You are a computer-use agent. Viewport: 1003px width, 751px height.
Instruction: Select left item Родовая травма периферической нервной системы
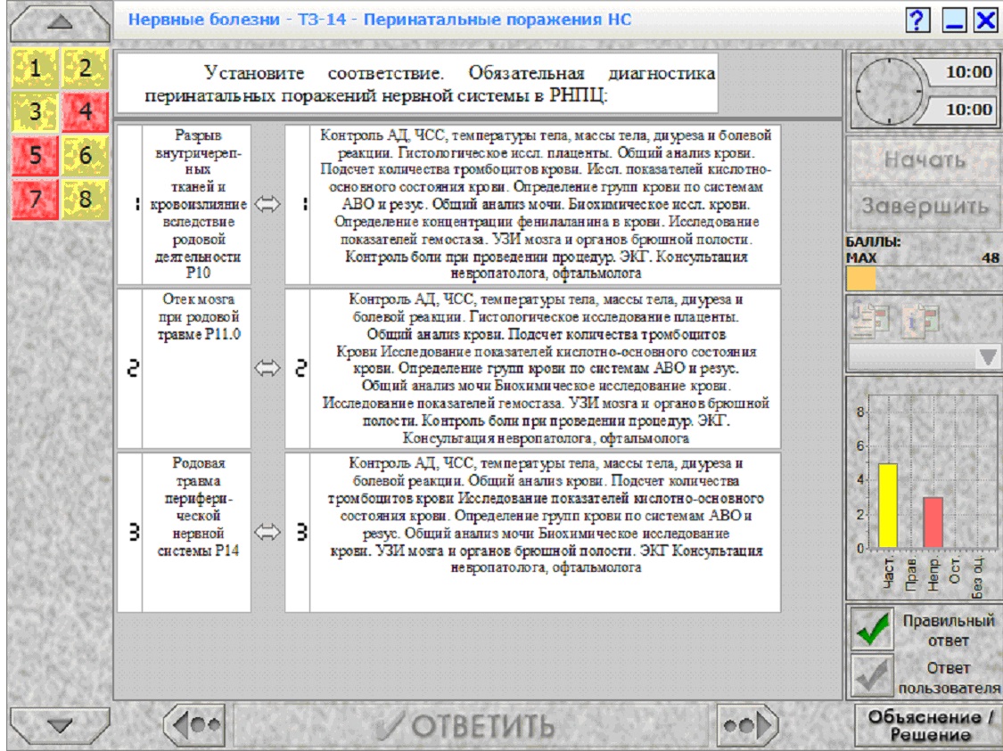[197, 532]
